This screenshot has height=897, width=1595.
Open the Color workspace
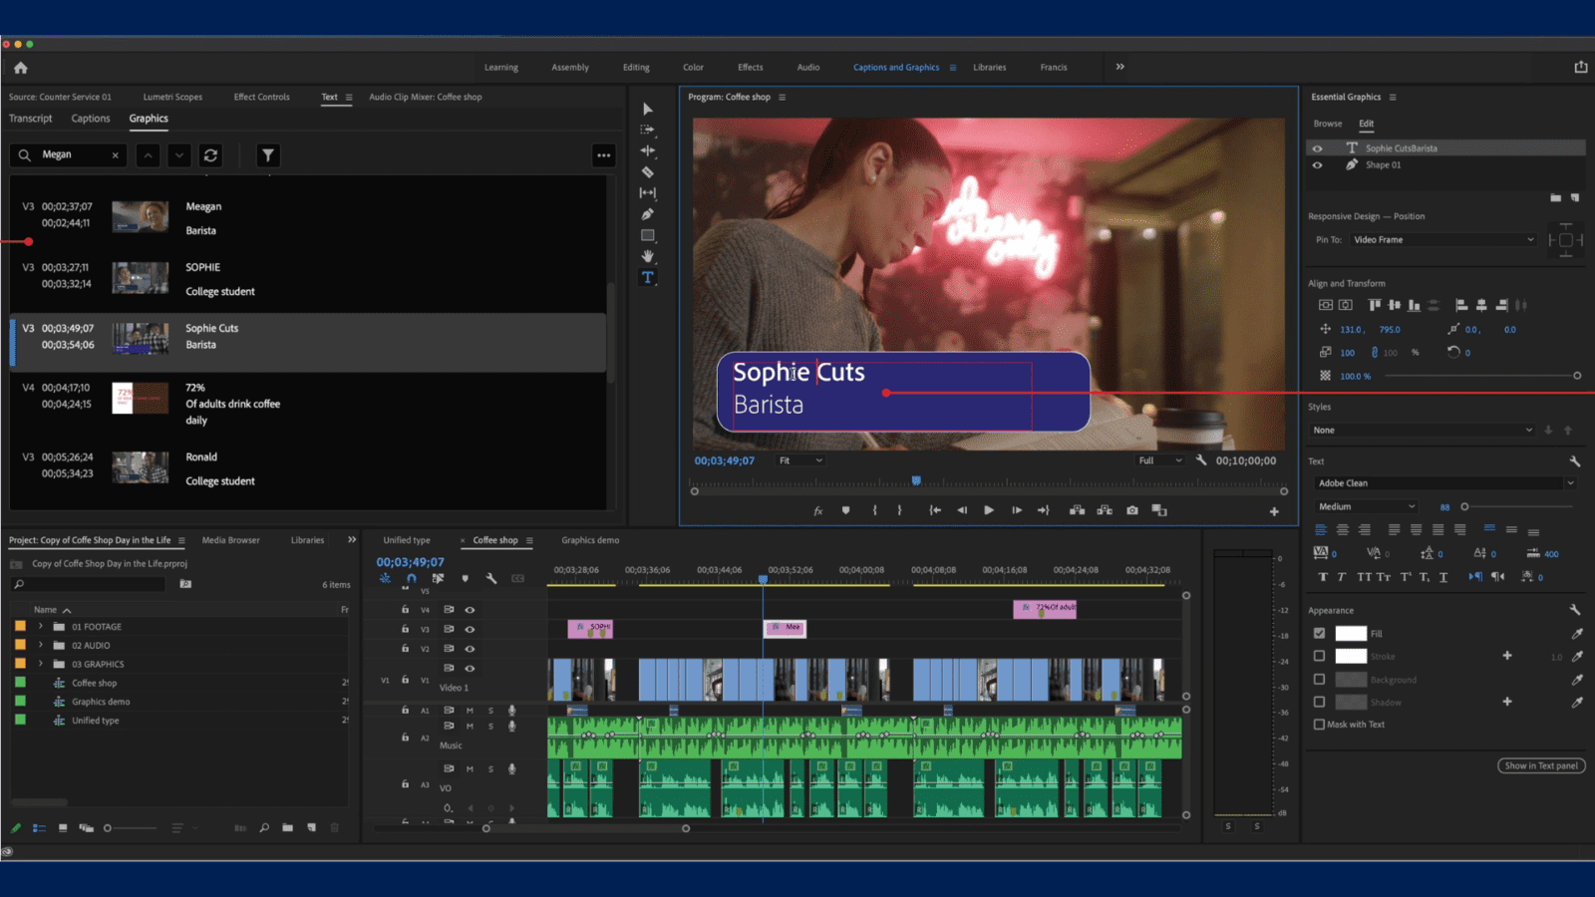(x=693, y=68)
